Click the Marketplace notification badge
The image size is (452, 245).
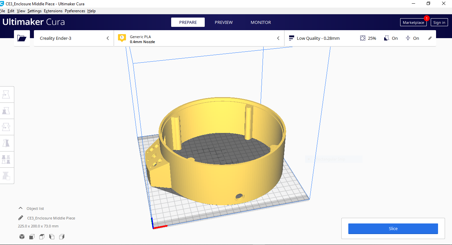427,18
